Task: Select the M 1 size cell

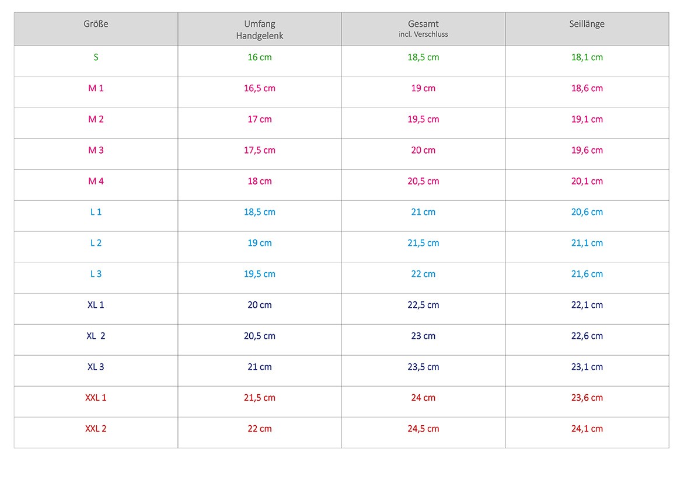Action: (x=96, y=88)
